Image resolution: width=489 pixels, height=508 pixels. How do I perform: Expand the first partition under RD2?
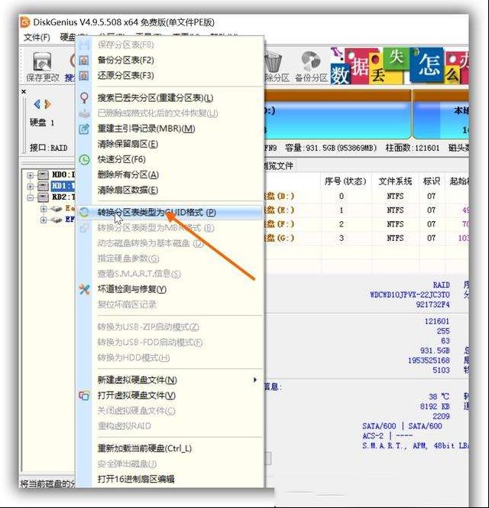tap(44, 209)
